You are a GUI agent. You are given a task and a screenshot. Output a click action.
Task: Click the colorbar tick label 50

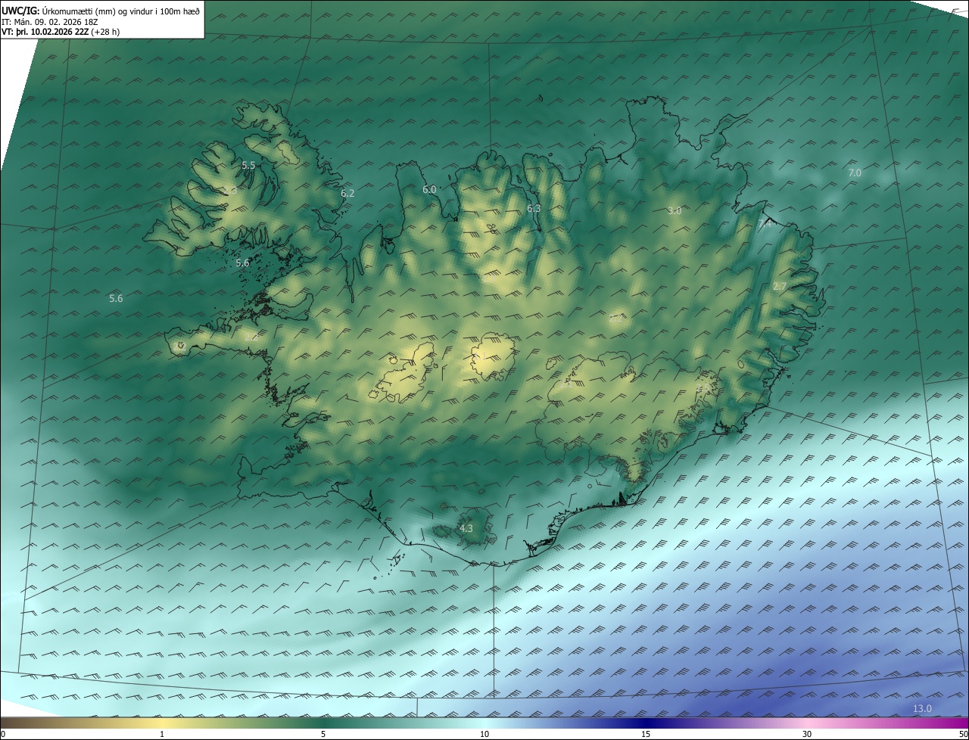pos(963,735)
